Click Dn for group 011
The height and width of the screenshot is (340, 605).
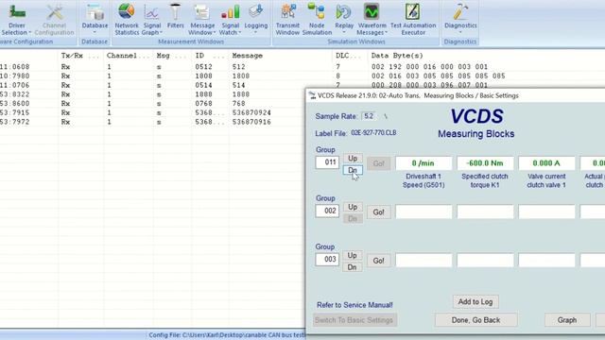tap(353, 170)
